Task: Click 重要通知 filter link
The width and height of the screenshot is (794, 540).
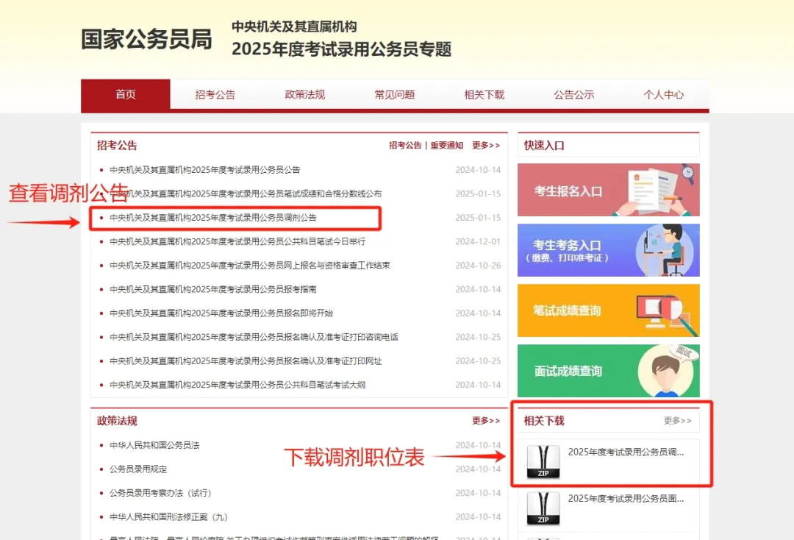Action: pyautogui.click(x=447, y=146)
